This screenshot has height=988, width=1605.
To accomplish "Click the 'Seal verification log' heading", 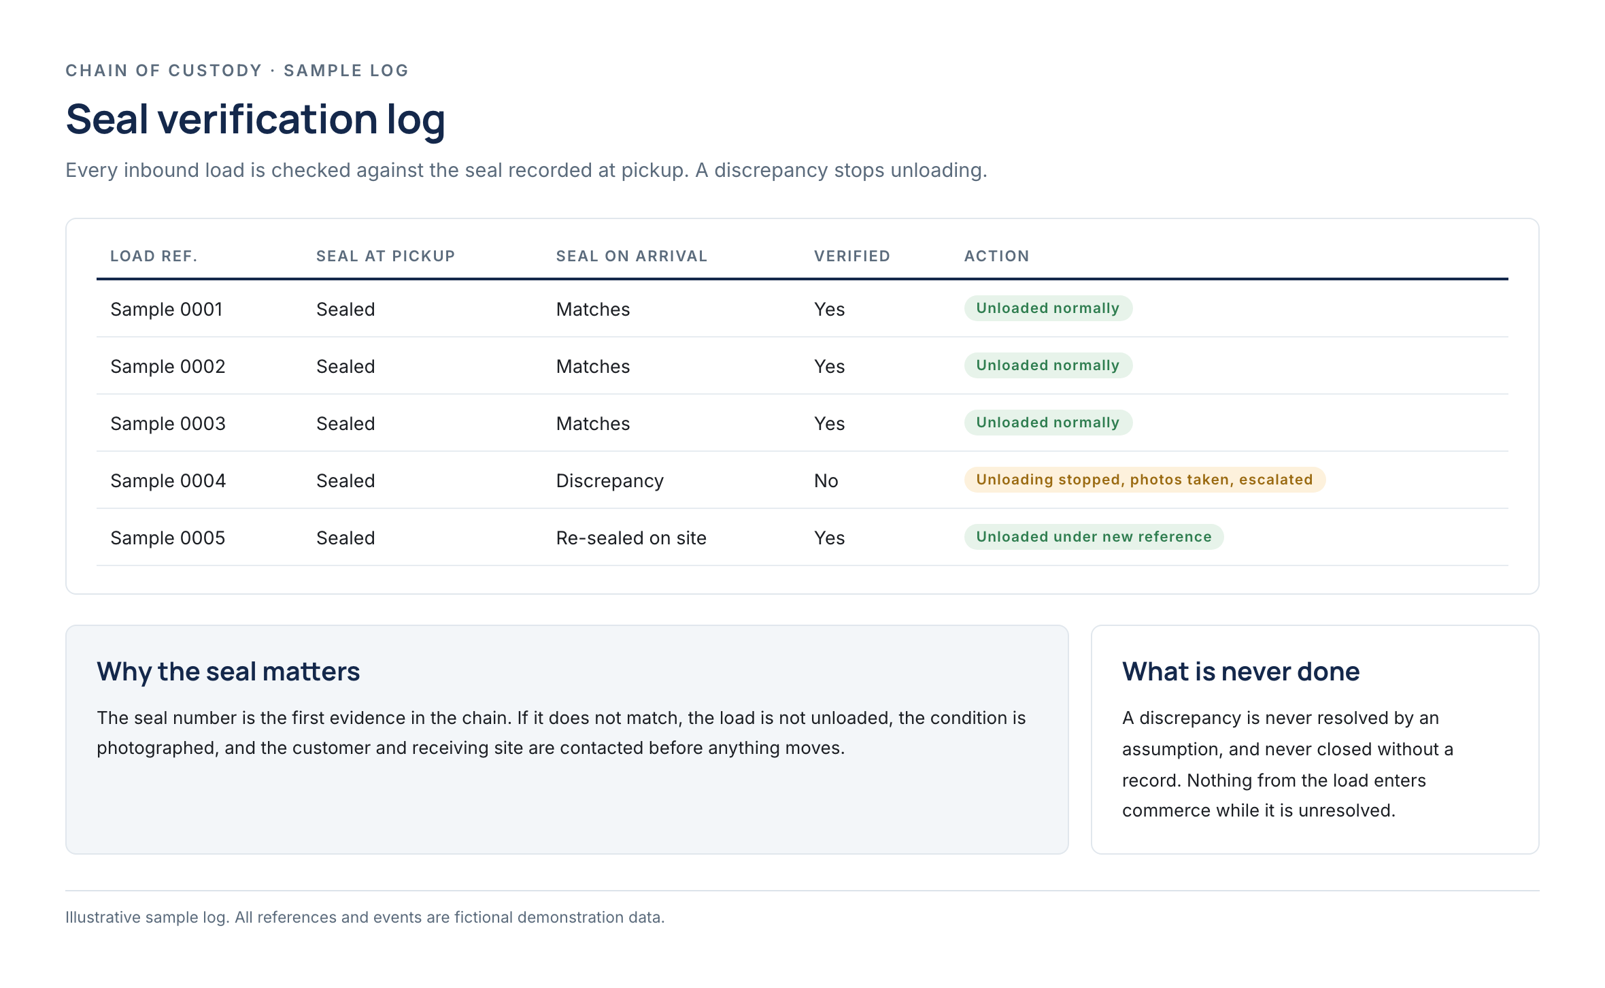I will point(255,120).
